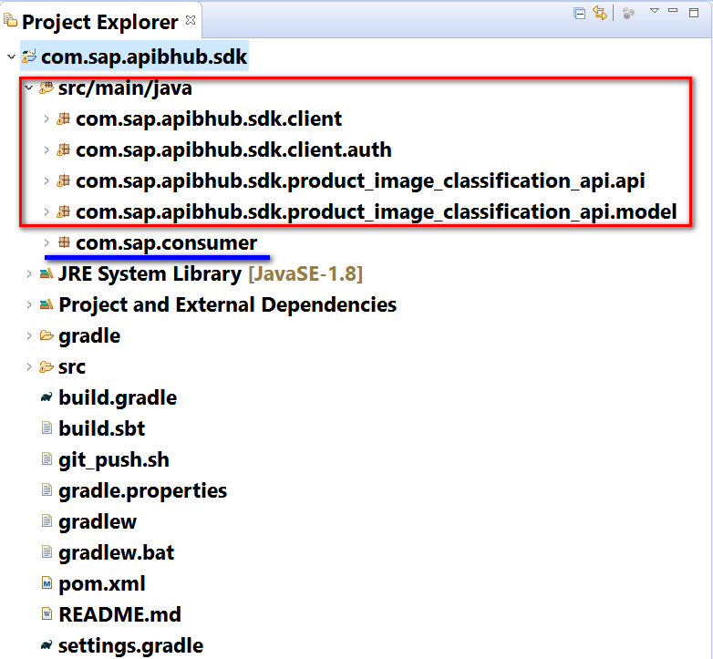
Task: Toggle Link with Editor icon
Action: 599,13
